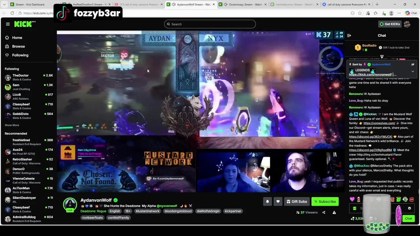
Task: Click purple heart quick emote
Action: (352, 199)
